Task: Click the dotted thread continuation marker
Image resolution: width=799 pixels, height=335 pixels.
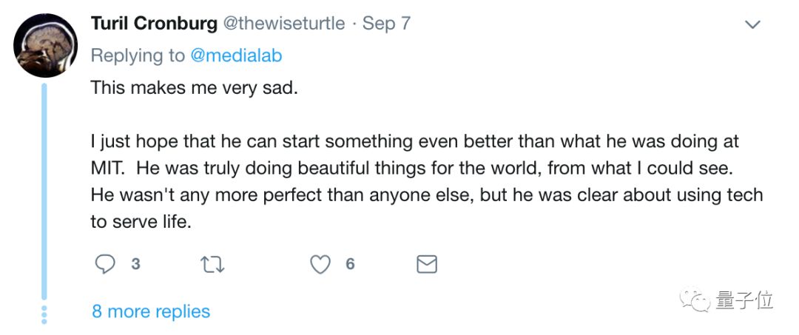Action: (x=44, y=314)
